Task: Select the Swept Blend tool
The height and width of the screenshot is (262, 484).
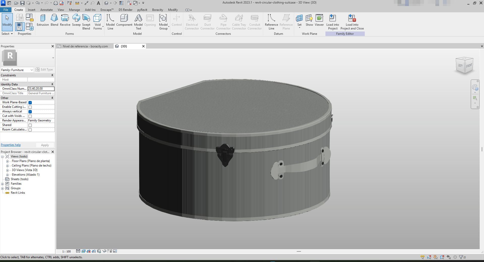Action: point(86,22)
